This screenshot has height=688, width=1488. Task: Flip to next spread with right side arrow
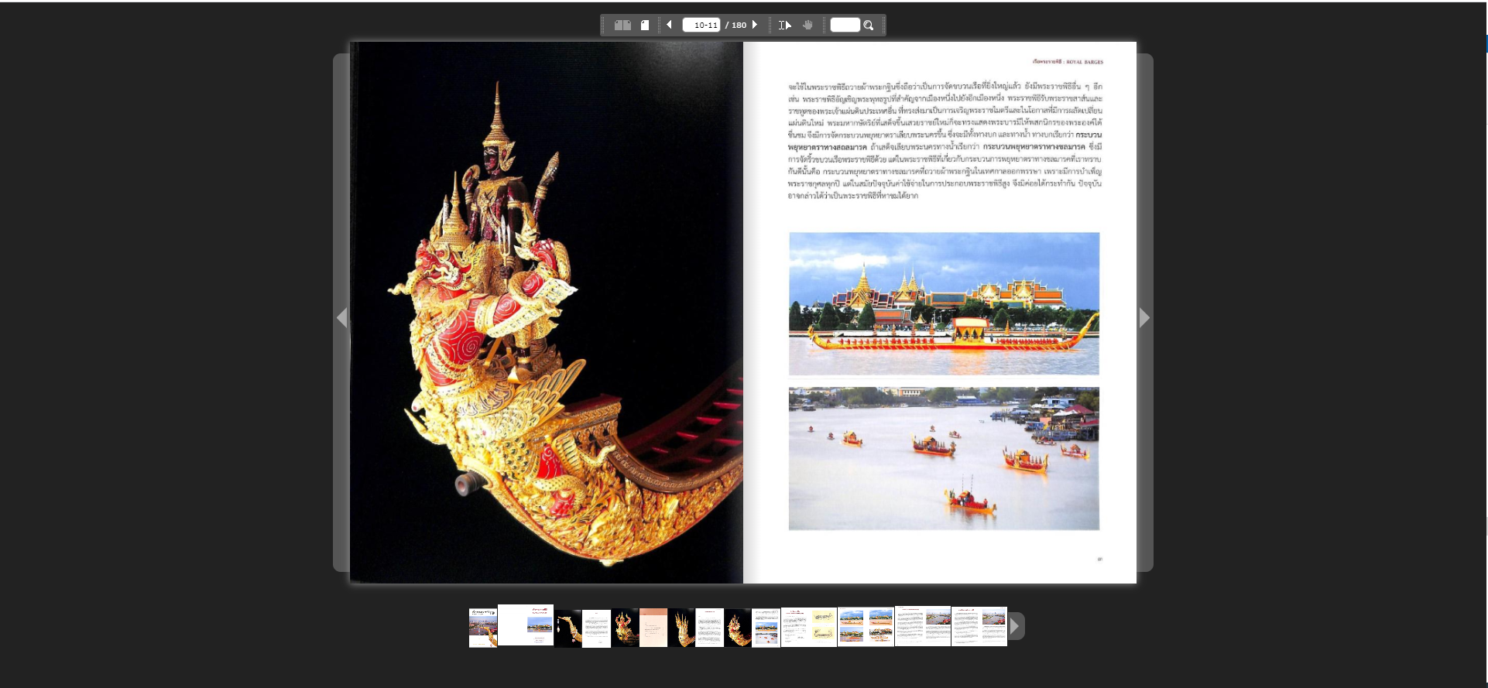pyautogui.click(x=1144, y=317)
